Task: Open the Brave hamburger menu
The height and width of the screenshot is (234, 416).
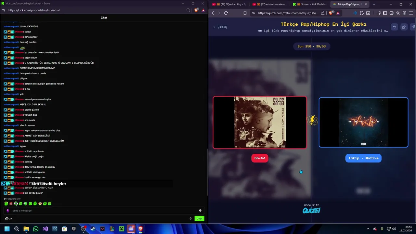Action: (411, 13)
